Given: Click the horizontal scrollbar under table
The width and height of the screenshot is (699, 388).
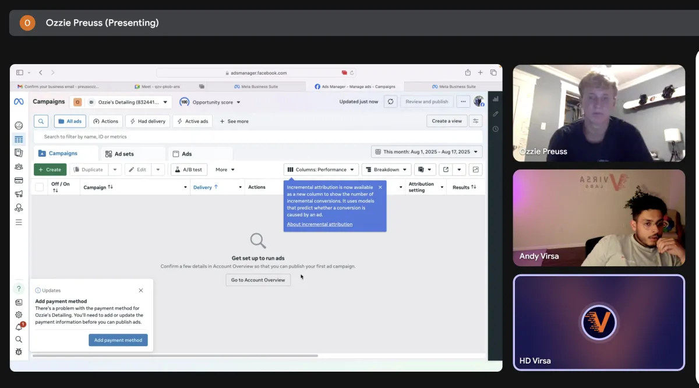Looking at the screenshot, I should pos(175,355).
